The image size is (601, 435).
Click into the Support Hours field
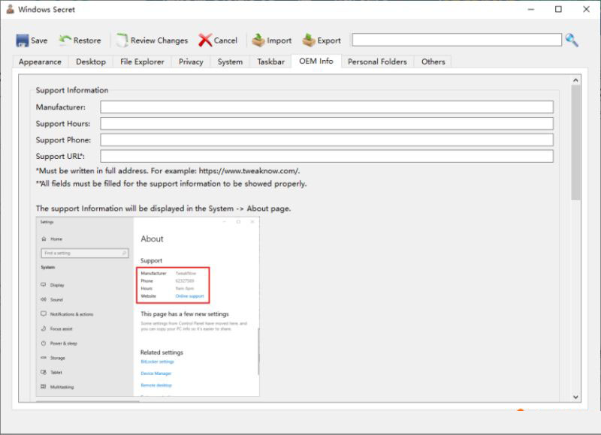327,124
